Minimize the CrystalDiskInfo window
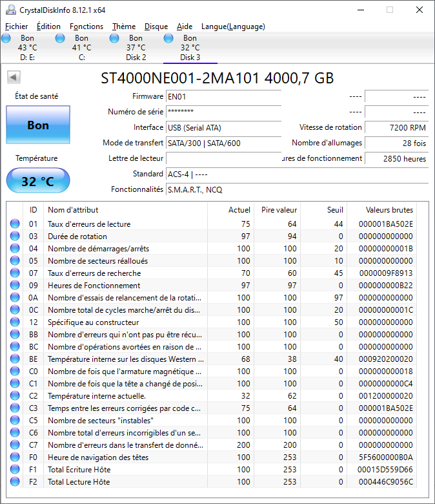 click(361, 10)
